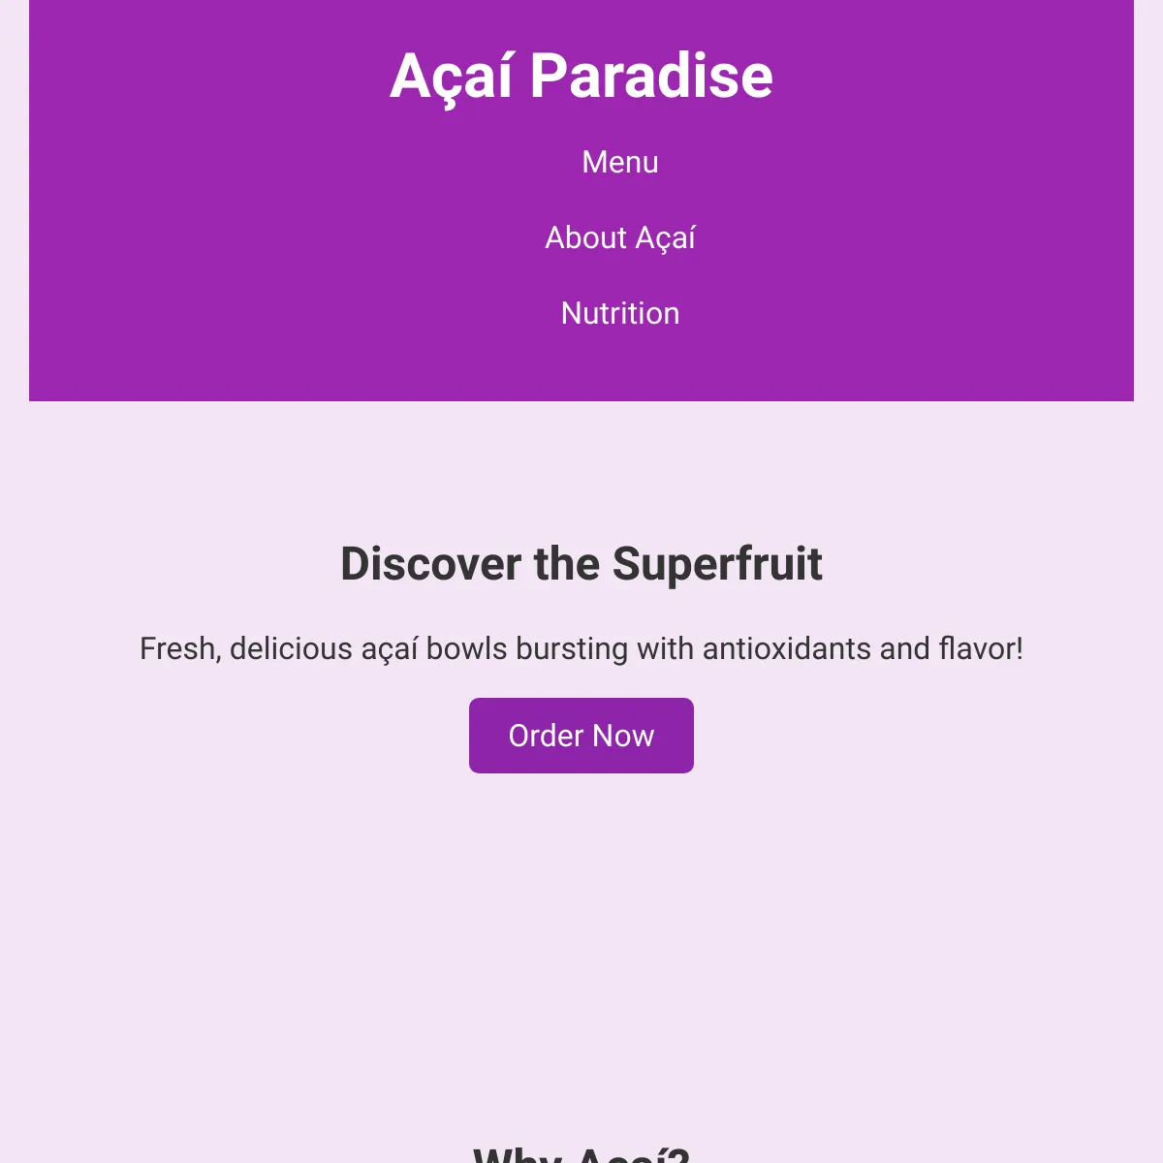Viewport: 1163px width, 1163px height.
Task: Select the Discover the Superfruit heading
Action: (581, 564)
